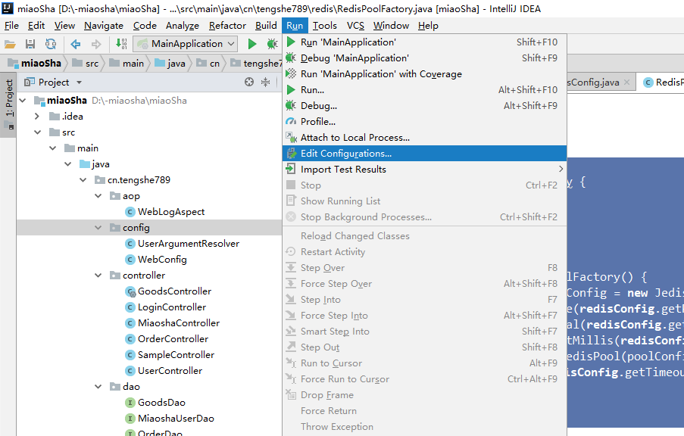Open the View menu
Image resolution: width=684 pixels, height=436 pixels.
click(64, 26)
